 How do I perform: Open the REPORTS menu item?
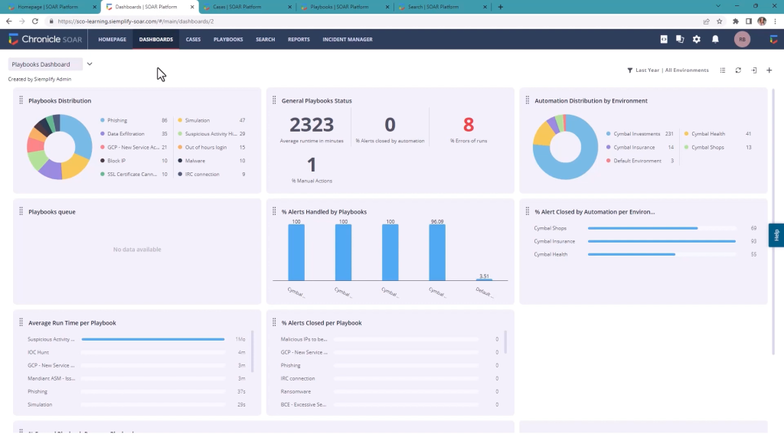(299, 40)
